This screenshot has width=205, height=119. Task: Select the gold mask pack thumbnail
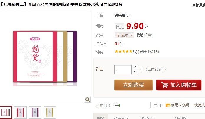(x=50, y=113)
